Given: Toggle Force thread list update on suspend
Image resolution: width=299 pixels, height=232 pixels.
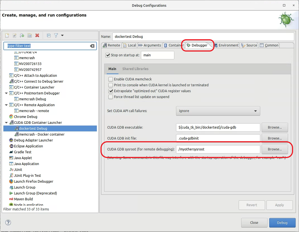Looking at the screenshot, I should [111, 97].
